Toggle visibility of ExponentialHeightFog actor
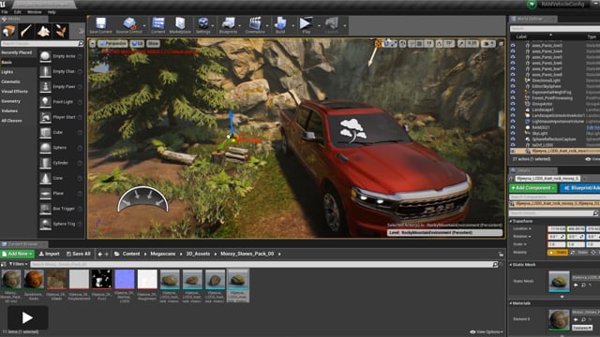This screenshot has width=600, height=337. [513, 92]
